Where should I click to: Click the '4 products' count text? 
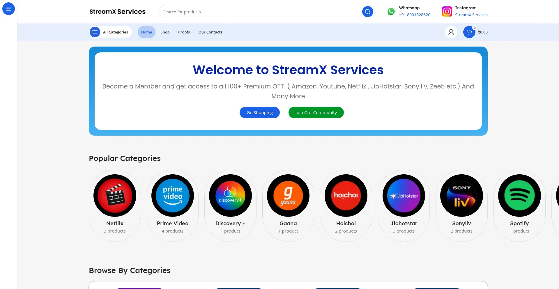pos(173,231)
